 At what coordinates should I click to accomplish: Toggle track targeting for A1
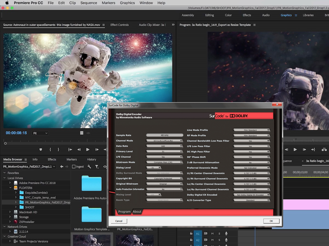click(x=198, y=233)
